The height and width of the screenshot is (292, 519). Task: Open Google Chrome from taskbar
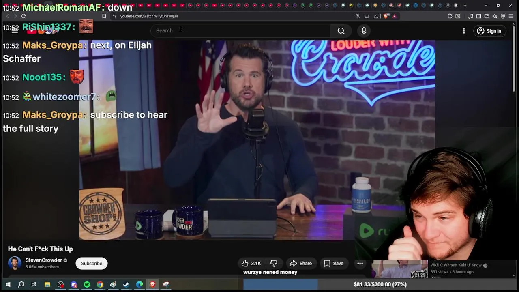point(100,285)
